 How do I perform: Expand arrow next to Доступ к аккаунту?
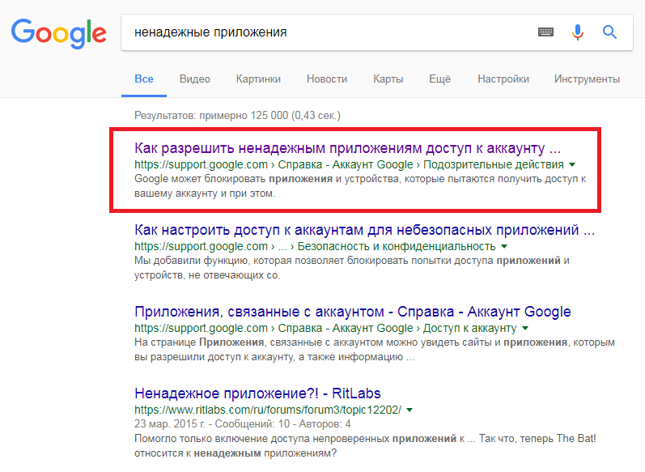click(525, 328)
